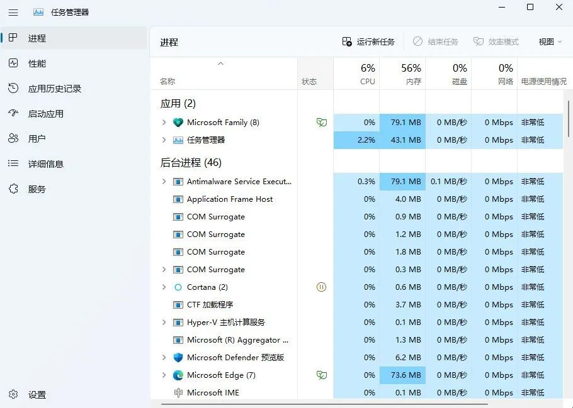Click the Microsoft Defender shield icon
Viewport: 573px width, 408px height.
178,358
